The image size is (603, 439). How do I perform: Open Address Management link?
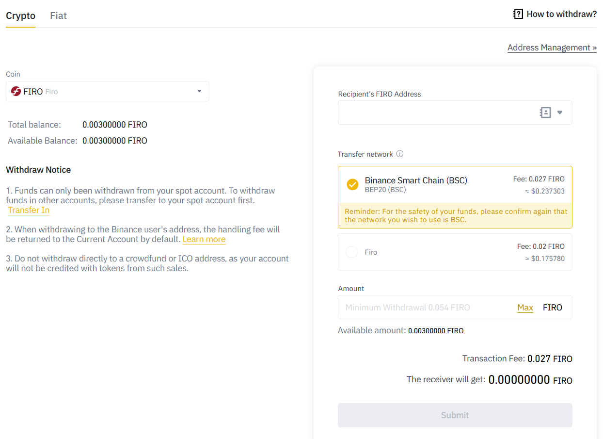click(x=552, y=48)
